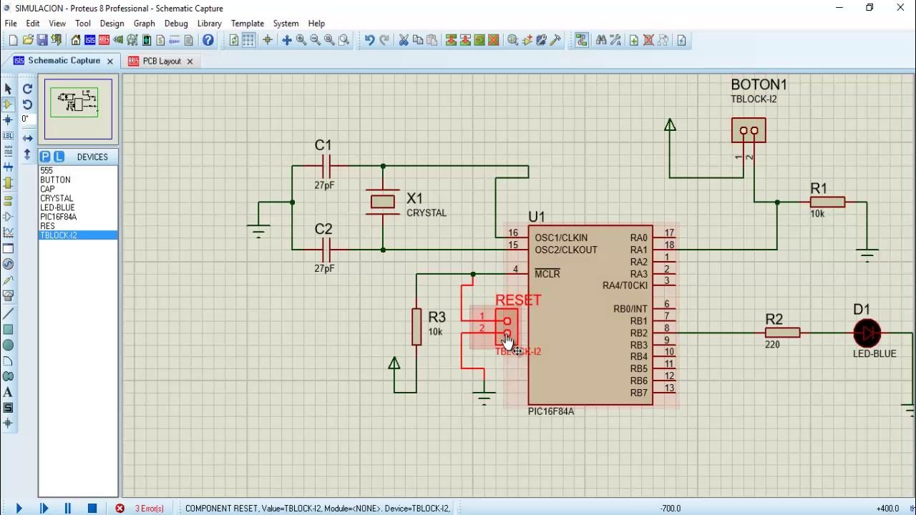This screenshot has height=515, width=916.
Task: Select the Terminals mode tool
Action: tap(8, 200)
